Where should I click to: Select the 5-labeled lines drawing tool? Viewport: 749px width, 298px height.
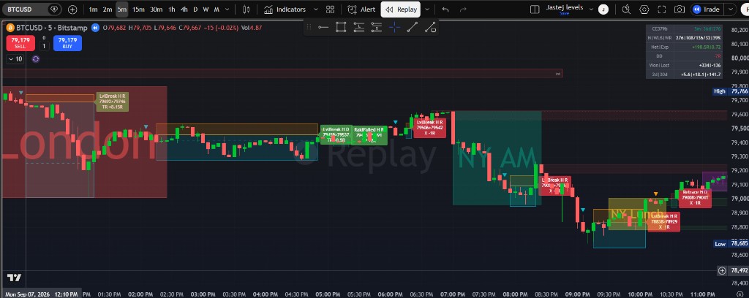[x=377, y=27]
